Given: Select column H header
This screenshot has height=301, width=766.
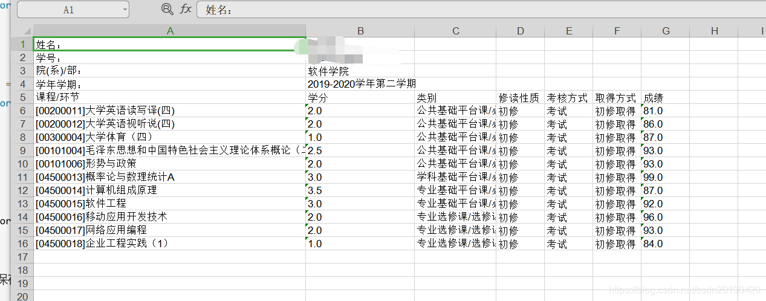Looking at the screenshot, I should (x=714, y=31).
